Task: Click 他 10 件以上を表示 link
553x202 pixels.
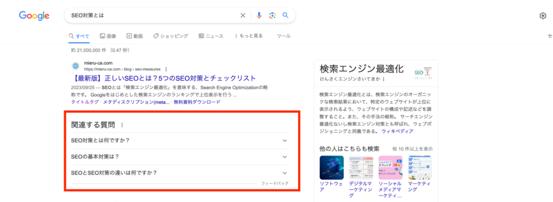Action: pyautogui.click(x=413, y=149)
